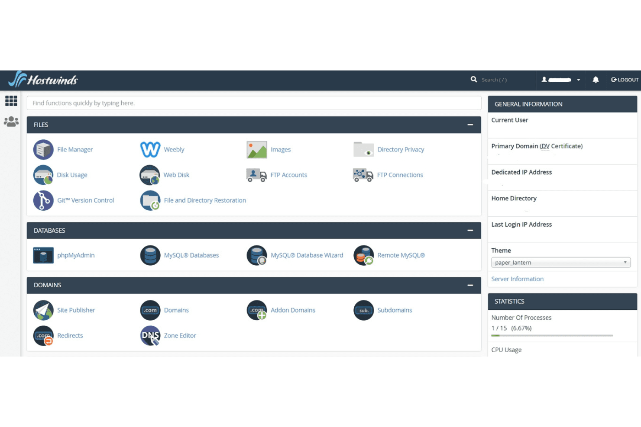Click the Domains .com icon
This screenshot has width=641, height=427.
pos(150,310)
